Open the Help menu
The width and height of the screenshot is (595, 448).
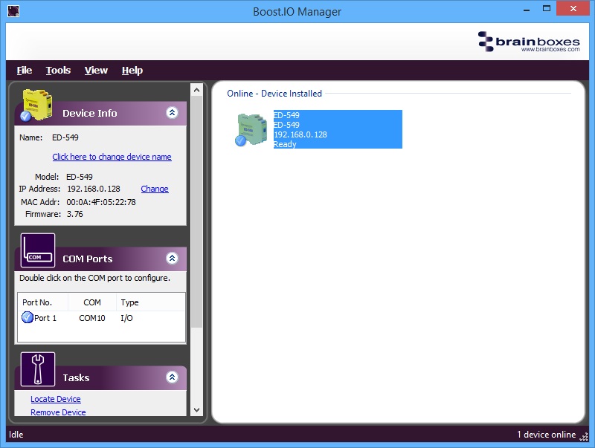click(x=132, y=71)
